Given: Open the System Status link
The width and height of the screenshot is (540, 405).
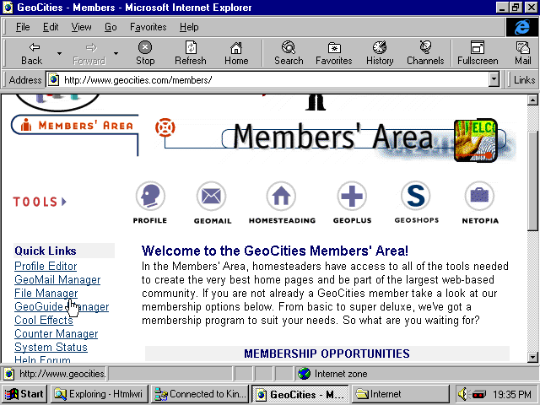Looking at the screenshot, I should pyautogui.click(x=51, y=347).
